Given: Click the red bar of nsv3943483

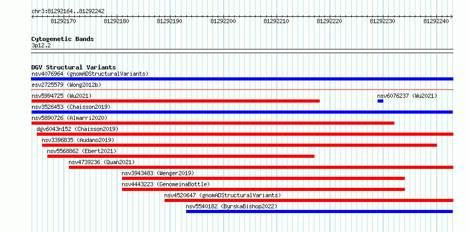Looking at the screenshot, I should 263,178.
